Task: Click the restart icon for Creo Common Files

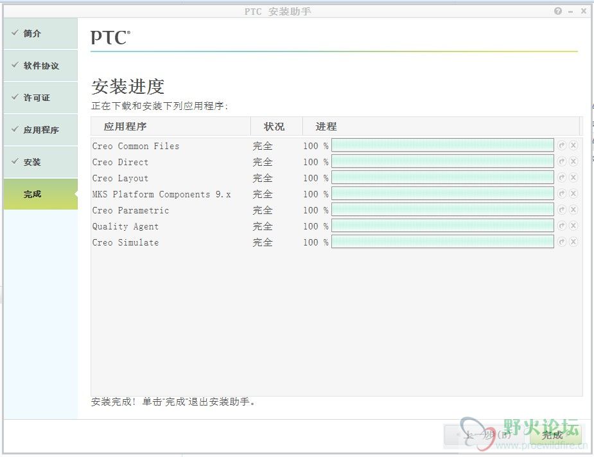Action: (x=562, y=145)
